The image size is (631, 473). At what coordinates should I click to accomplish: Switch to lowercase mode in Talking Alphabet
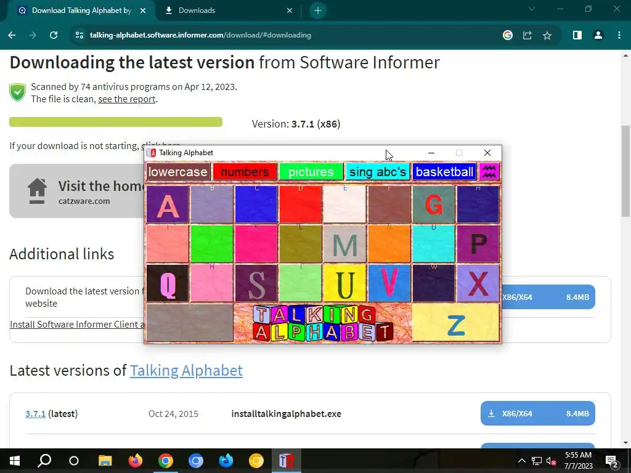[x=178, y=172]
